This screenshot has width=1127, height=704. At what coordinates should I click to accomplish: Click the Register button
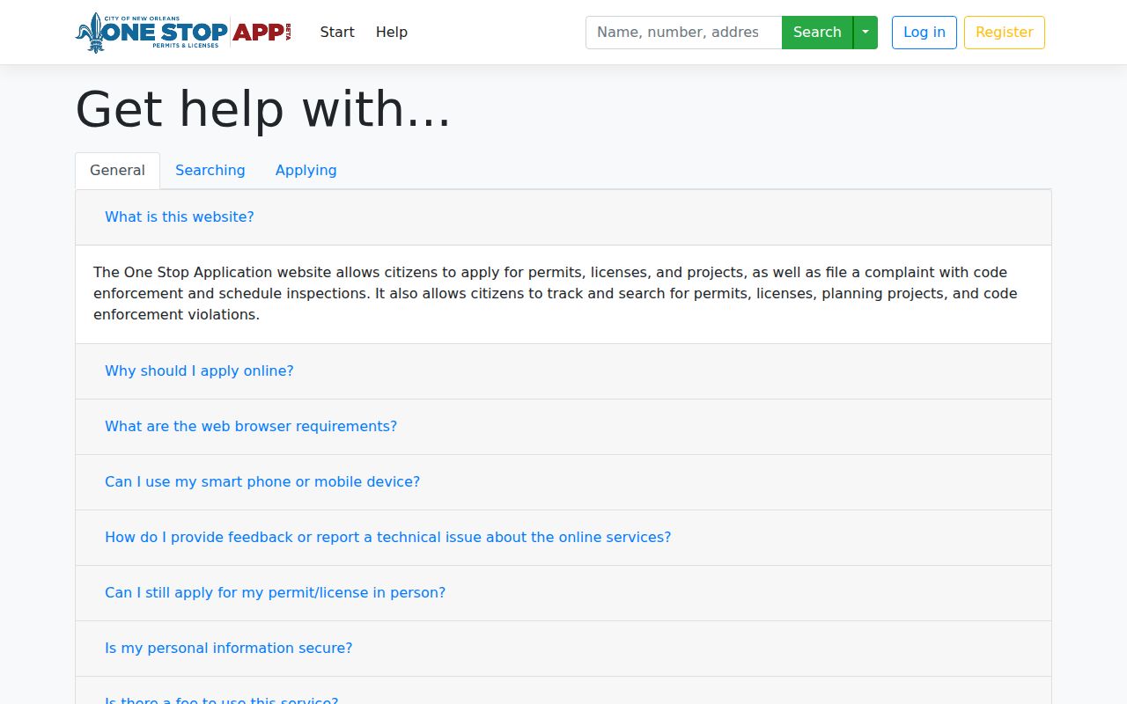click(1005, 33)
